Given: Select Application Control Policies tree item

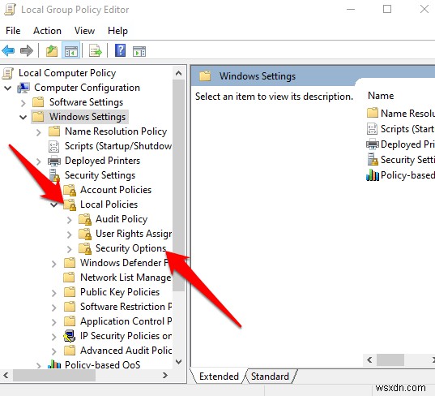Looking at the screenshot, I should click(x=126, y=321).
